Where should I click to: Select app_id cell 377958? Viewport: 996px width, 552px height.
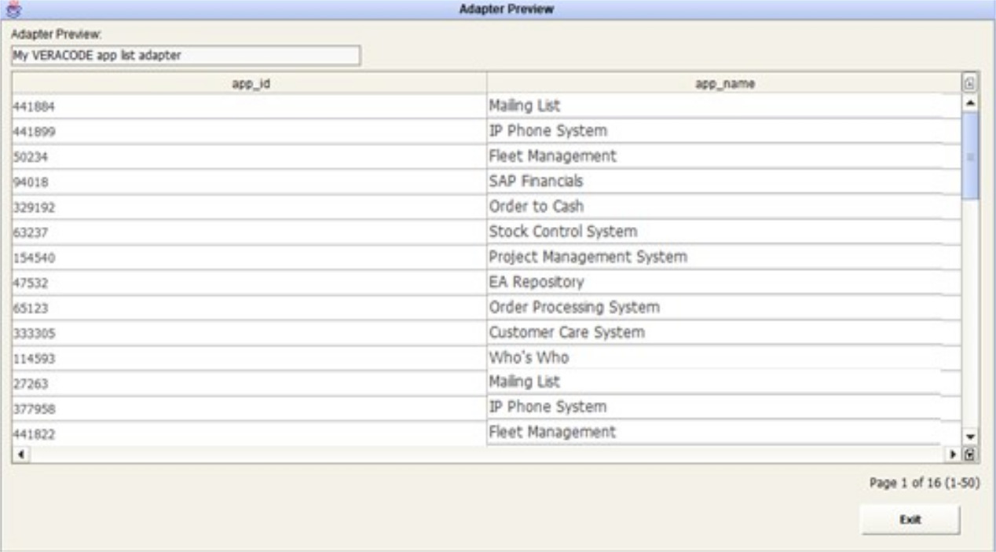pyautogui.click(x=249, y=408)
